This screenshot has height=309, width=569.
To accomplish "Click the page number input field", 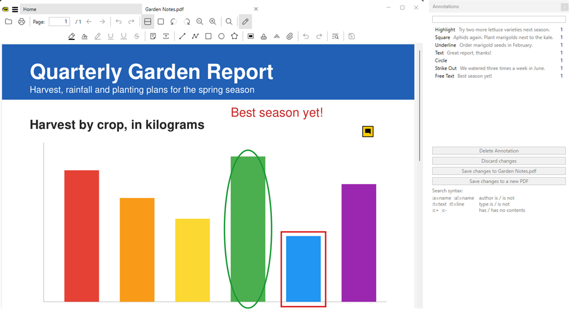I will [x=59, y=22].
